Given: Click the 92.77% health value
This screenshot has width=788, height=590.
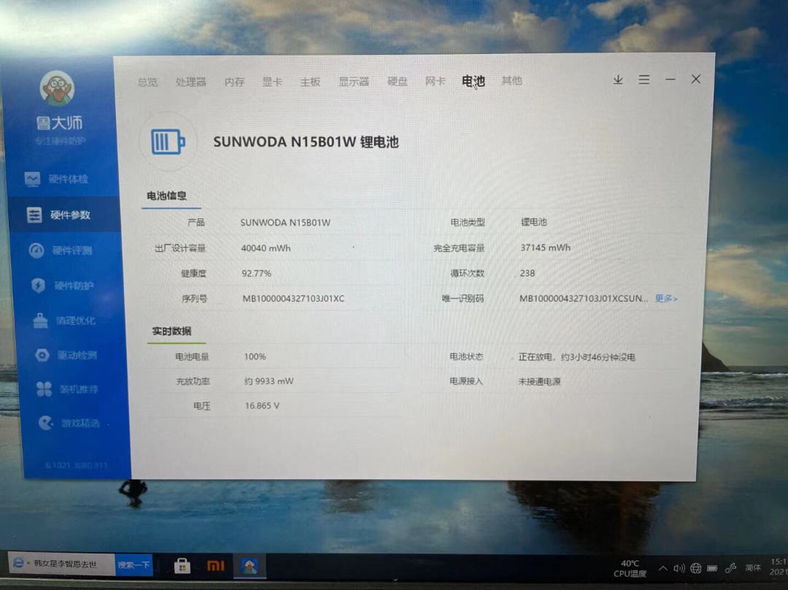Looking at the screenshot, I should click(x=257, y=274).
